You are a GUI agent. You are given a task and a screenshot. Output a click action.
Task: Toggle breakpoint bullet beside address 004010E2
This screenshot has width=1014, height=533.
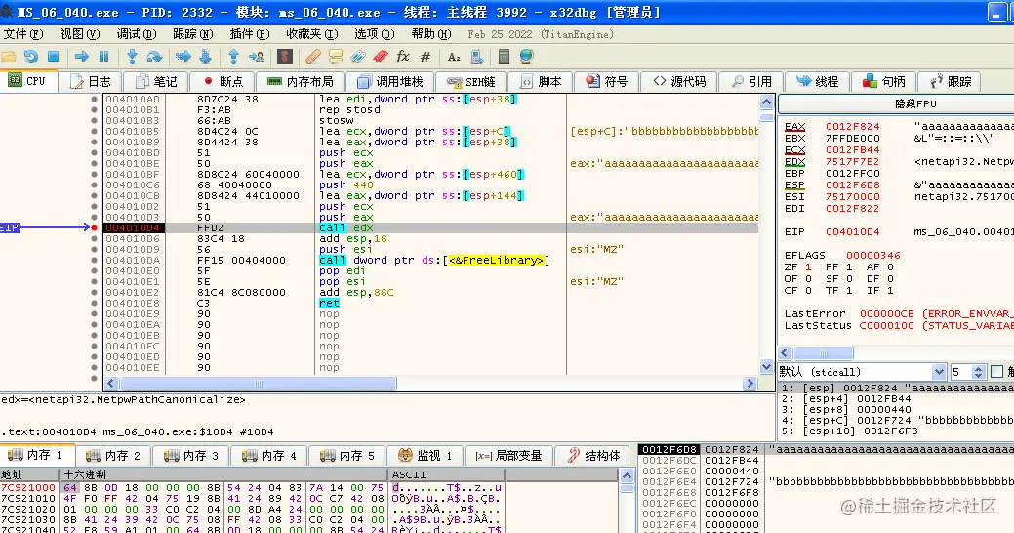tap(94, 293)
